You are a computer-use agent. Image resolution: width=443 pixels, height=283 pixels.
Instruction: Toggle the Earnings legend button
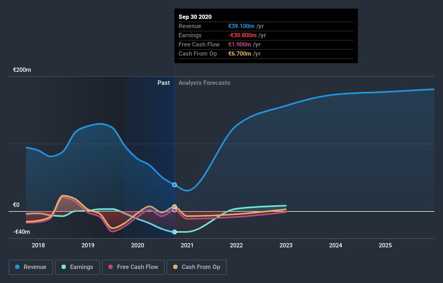[77, 267]
